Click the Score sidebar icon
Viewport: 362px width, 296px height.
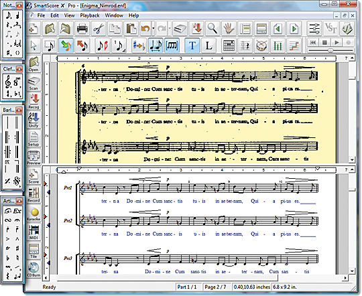point(34,176)
